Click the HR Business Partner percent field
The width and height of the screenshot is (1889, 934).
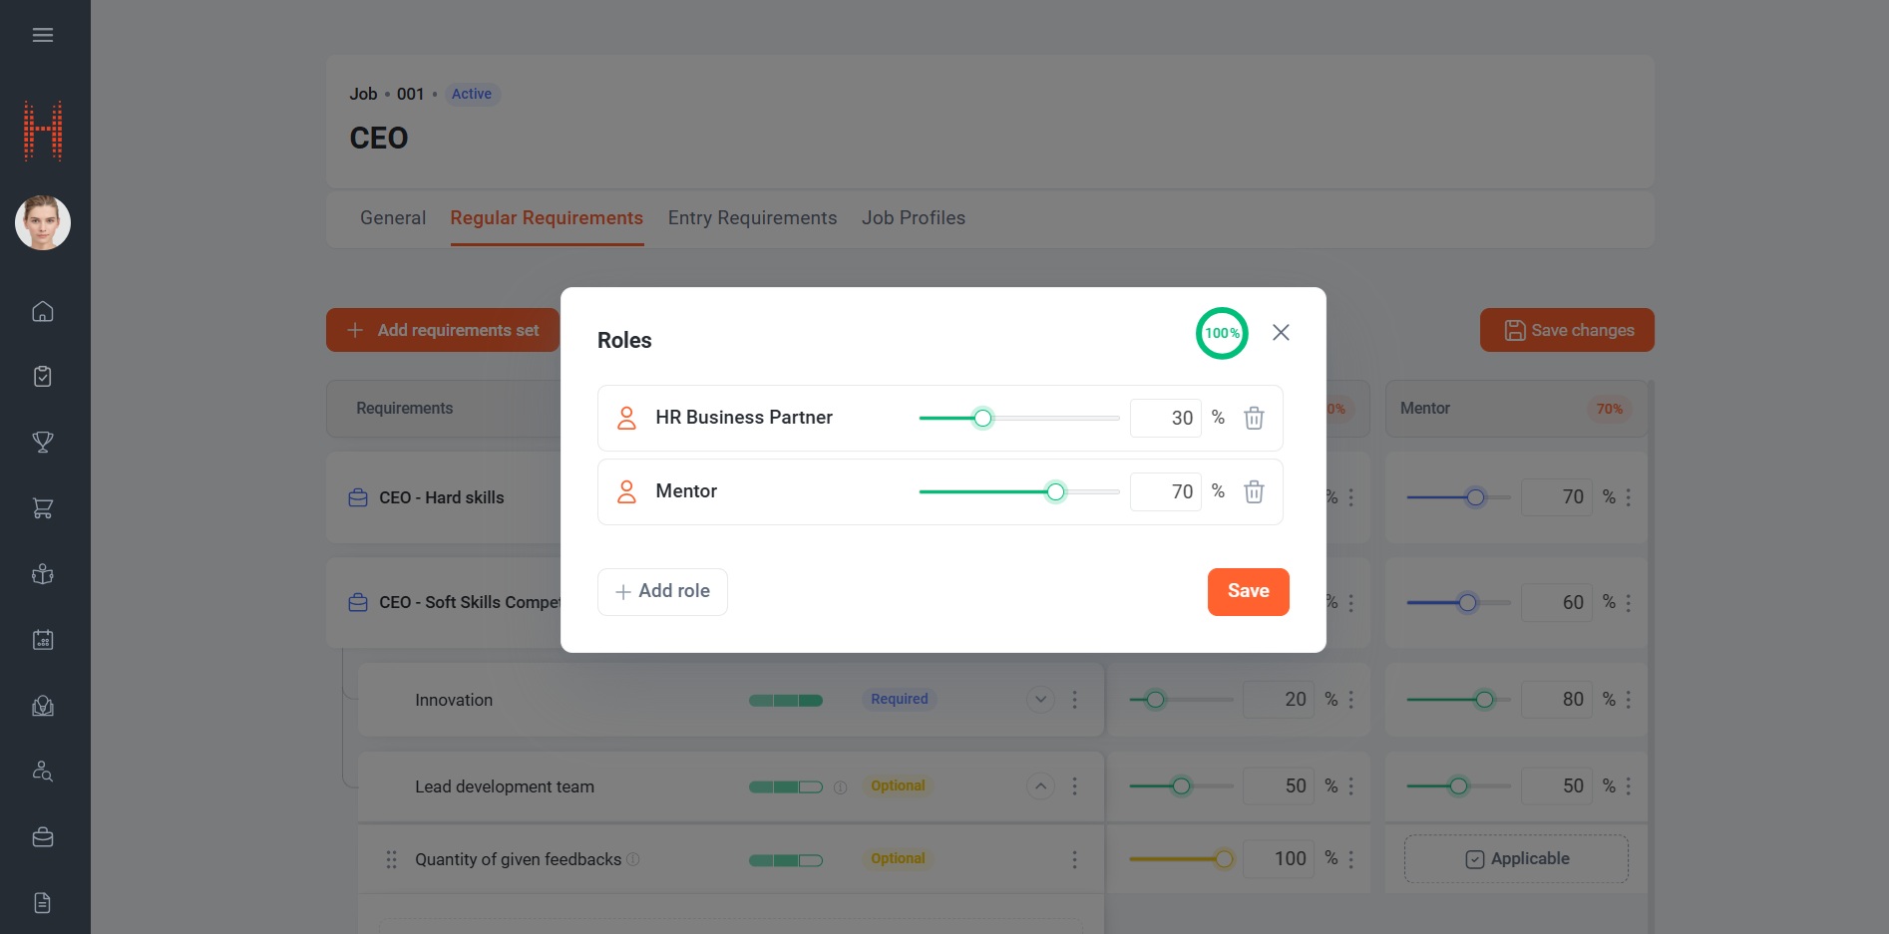point(1166,418)
